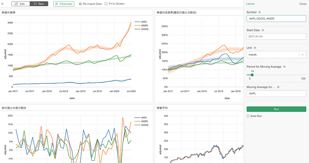Click the green Run button

tap(276, 109)
